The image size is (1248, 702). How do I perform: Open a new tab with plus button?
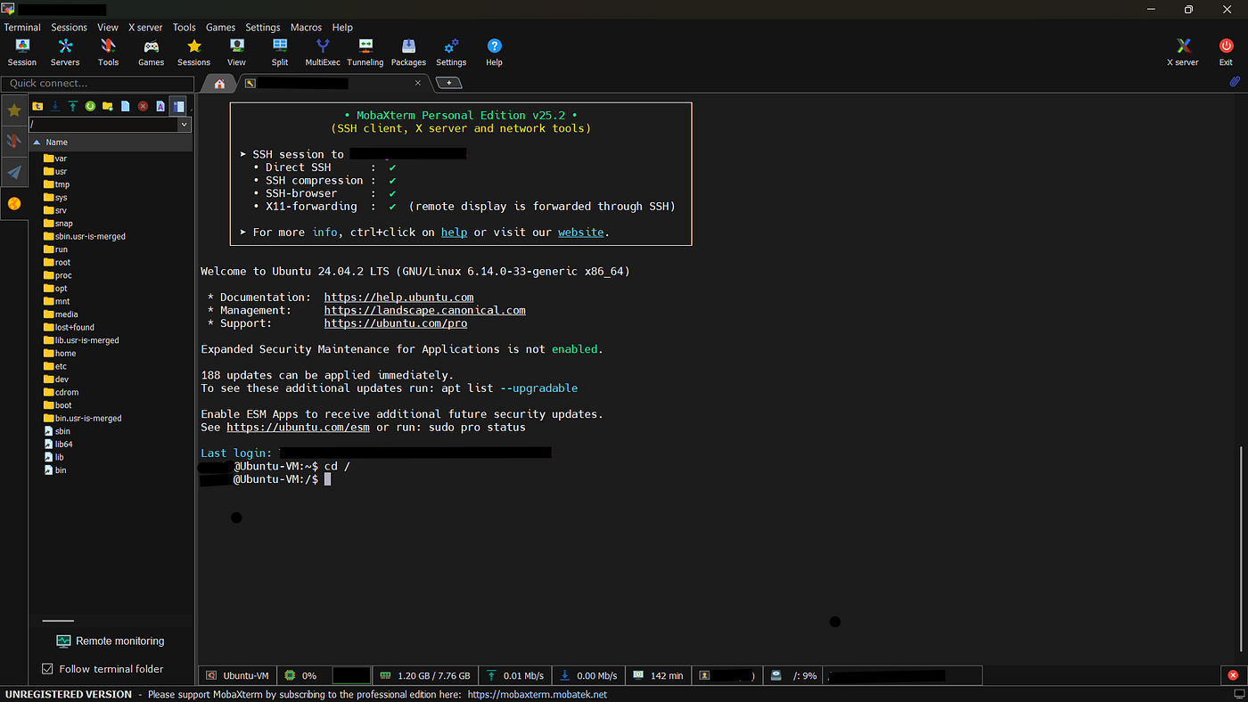coord(449,83)
